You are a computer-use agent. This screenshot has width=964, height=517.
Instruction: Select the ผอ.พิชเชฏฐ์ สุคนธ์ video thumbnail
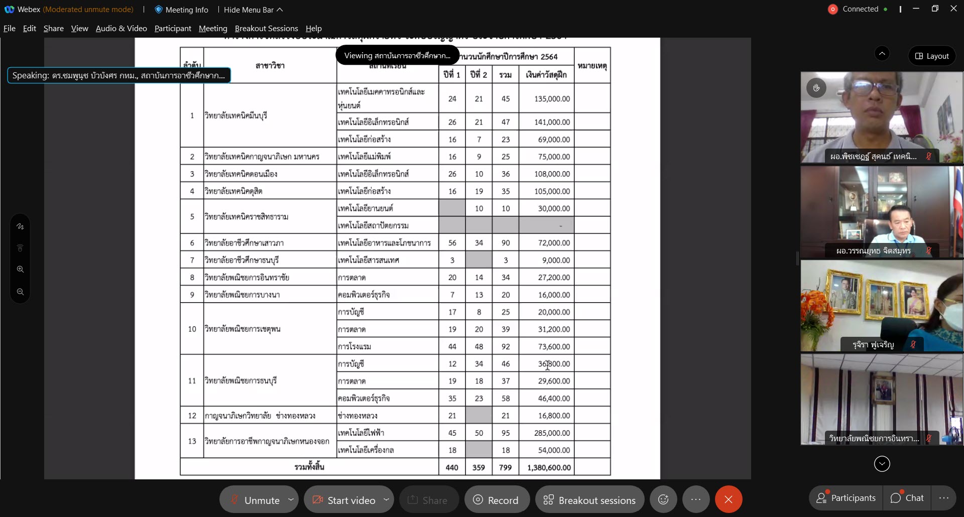pos(882,117)
